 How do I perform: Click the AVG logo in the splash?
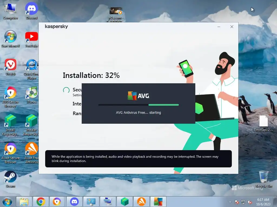coord(138,96)
